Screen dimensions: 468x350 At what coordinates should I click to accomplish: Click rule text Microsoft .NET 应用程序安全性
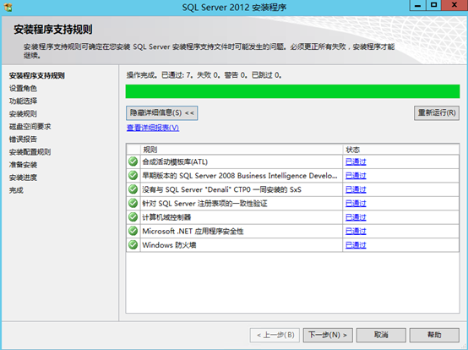193,231
